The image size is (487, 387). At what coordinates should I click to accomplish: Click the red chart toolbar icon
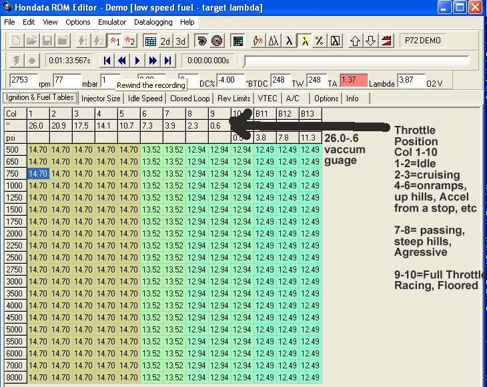(x=386, y=41)
